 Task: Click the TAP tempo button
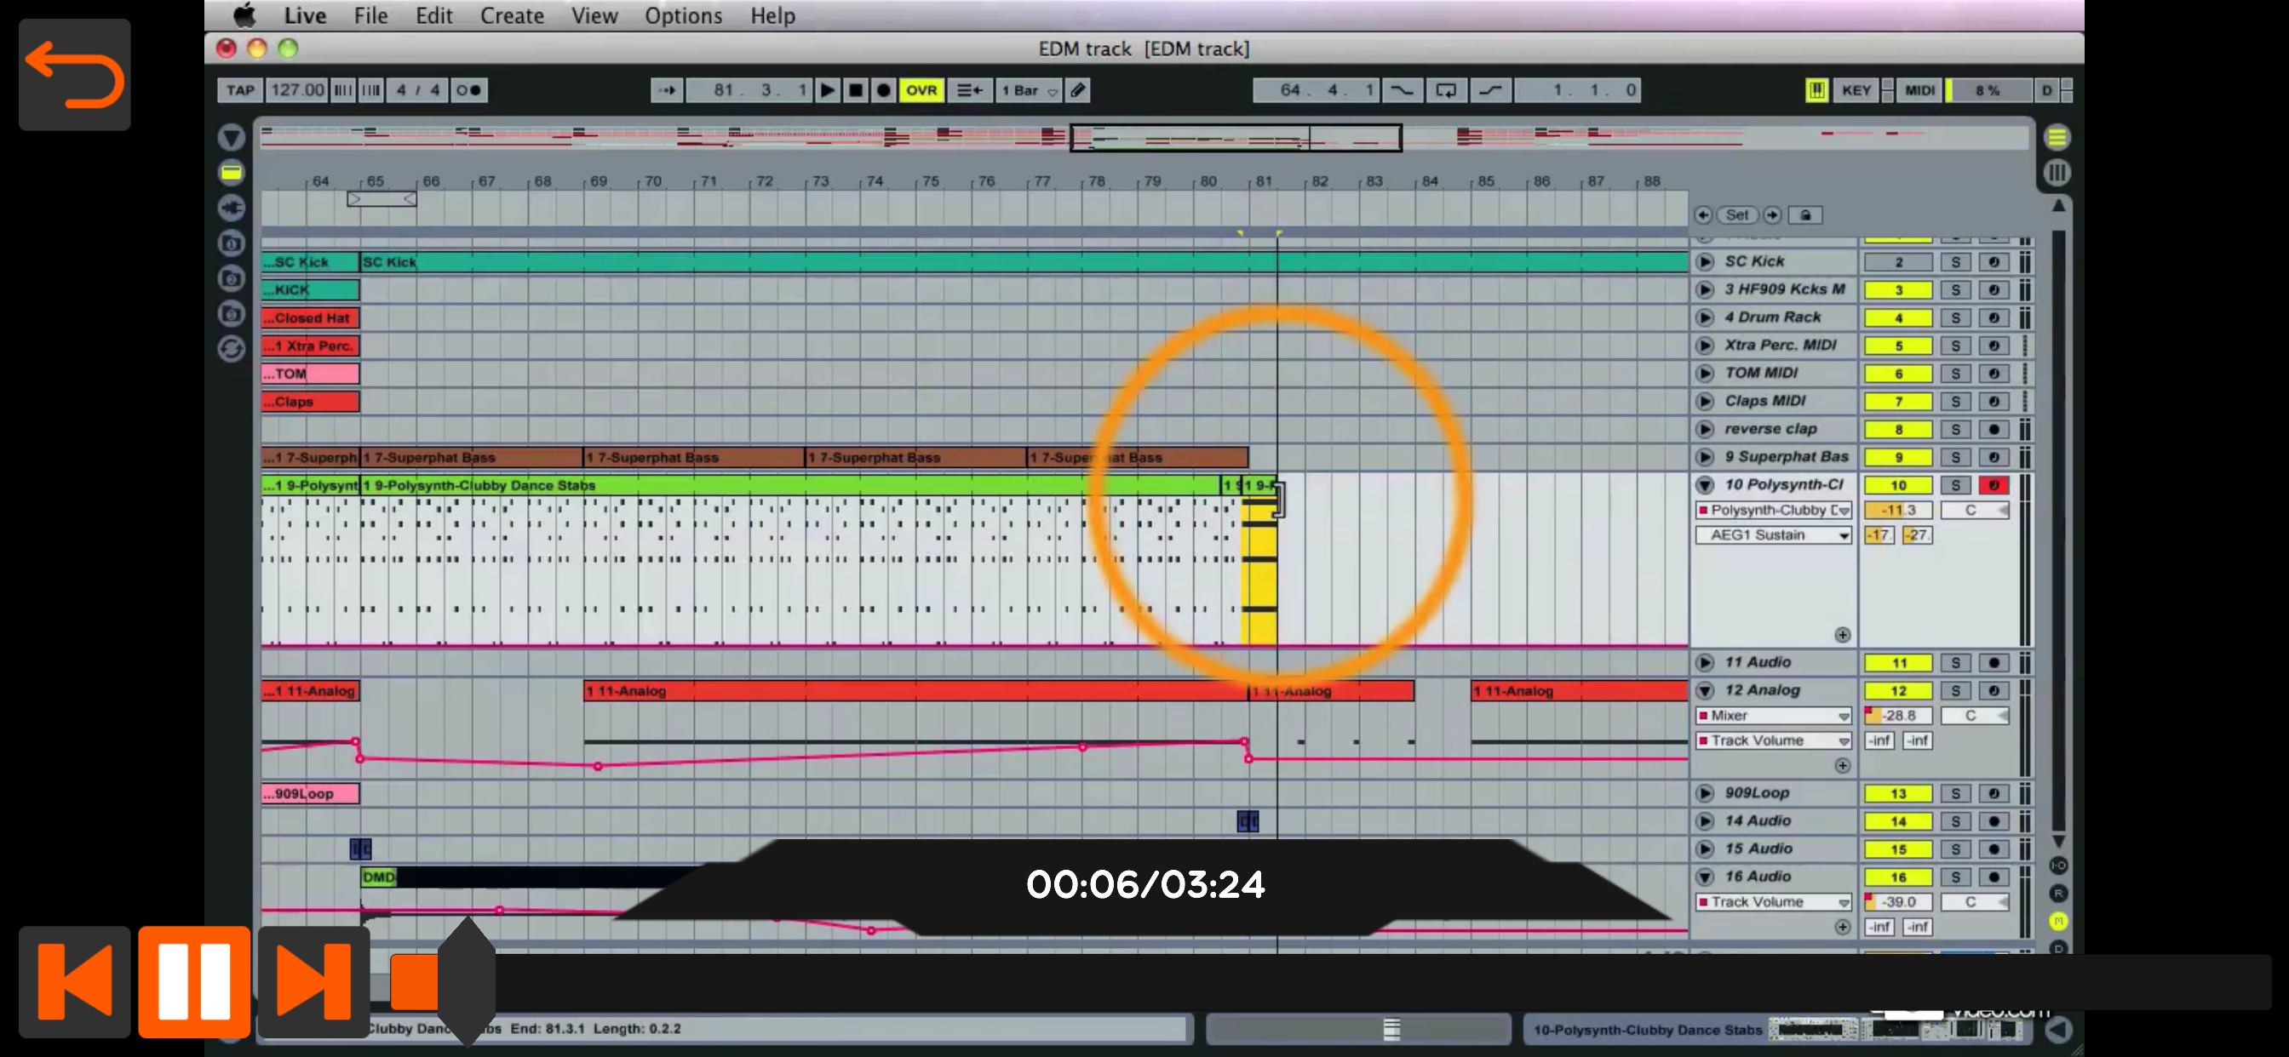(239, 89)
